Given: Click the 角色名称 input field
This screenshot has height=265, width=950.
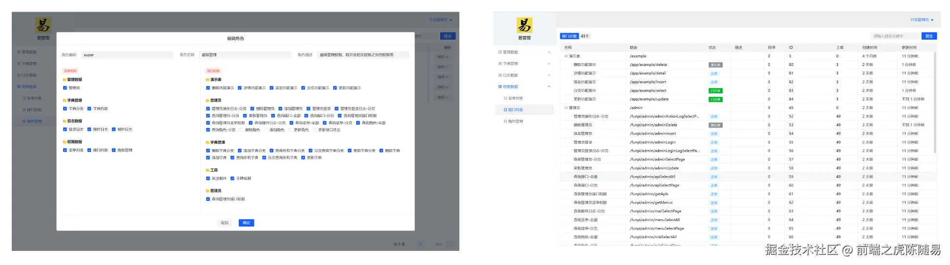Looking at the screenshot, I should pos(246,55).
